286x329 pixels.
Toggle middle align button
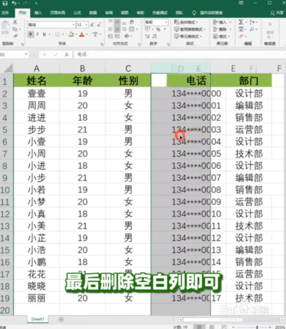click(117, 22)
